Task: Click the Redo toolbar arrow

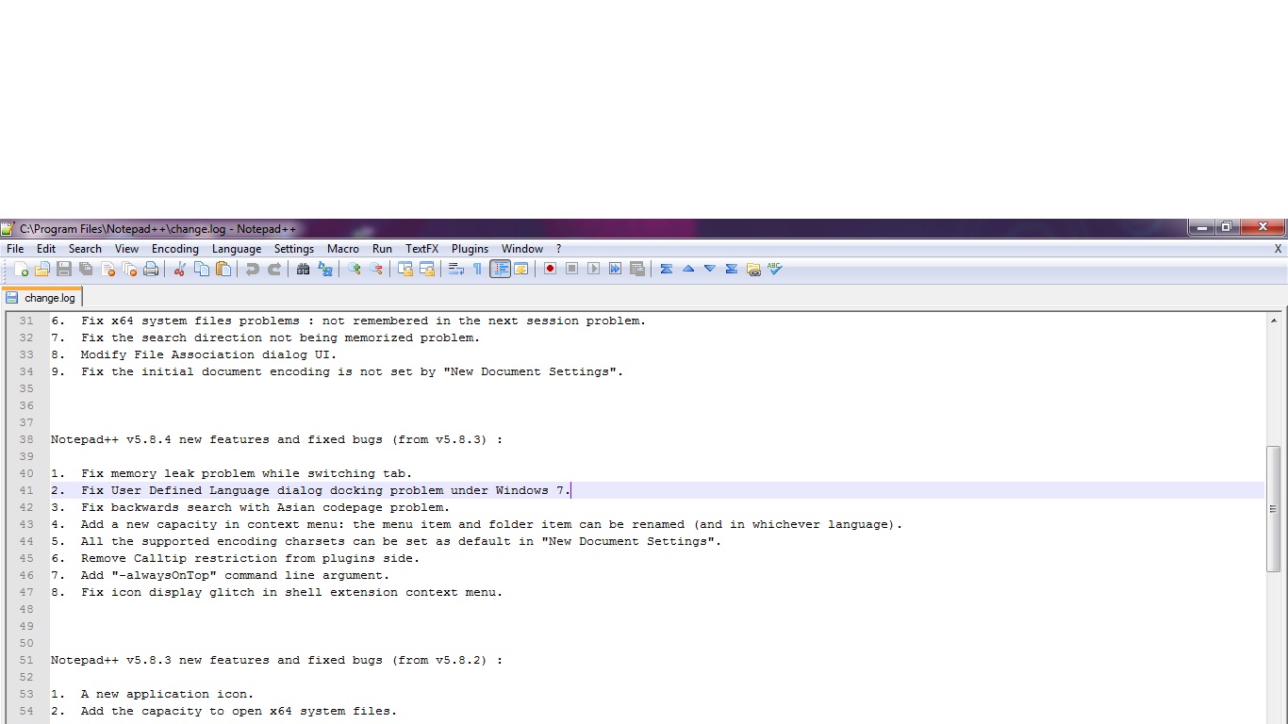Action: pos(274,270)
